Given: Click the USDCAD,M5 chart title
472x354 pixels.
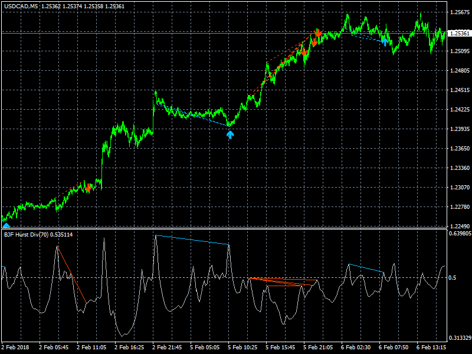Looking at the screenshot, I should click(21, 6).
